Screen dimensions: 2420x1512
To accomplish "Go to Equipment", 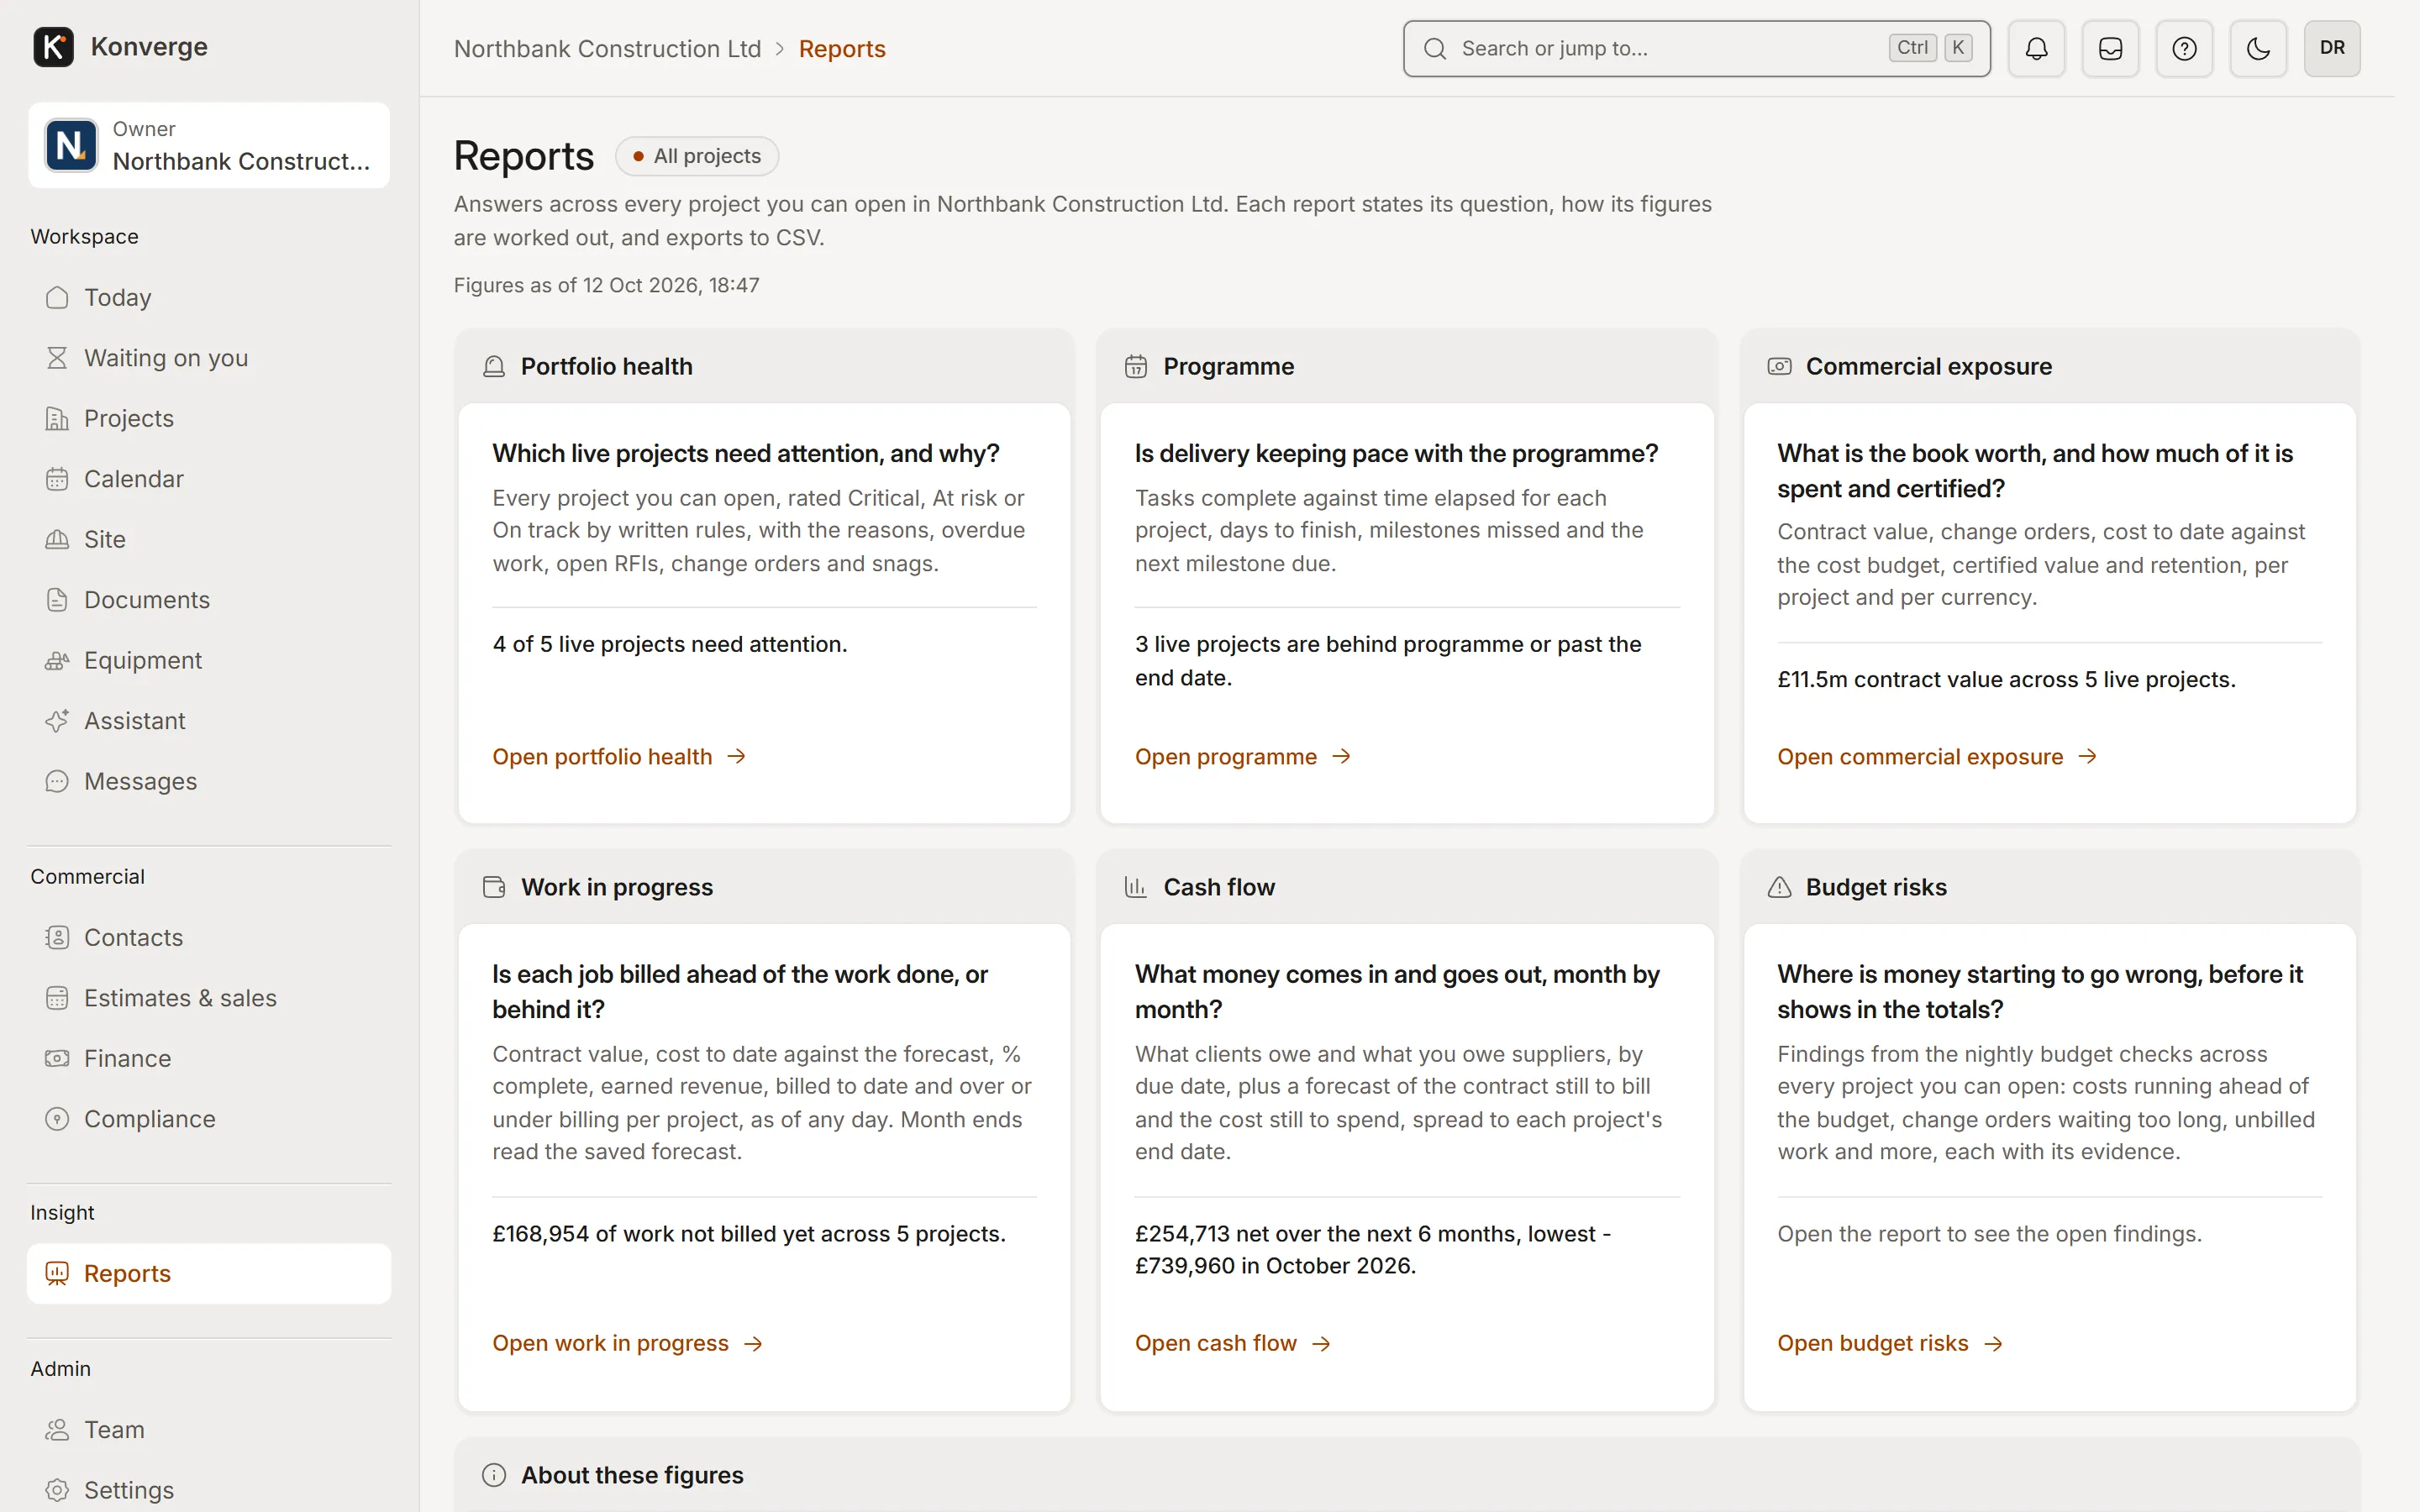I will click(x=209, y=660).
